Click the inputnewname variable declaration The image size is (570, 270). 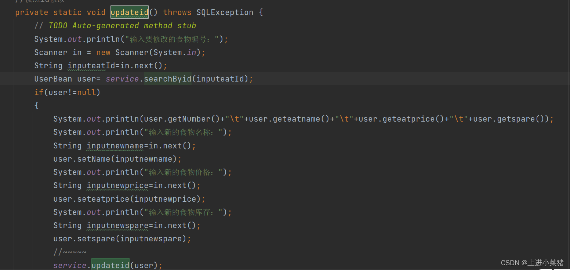click(x=115, y=145)
